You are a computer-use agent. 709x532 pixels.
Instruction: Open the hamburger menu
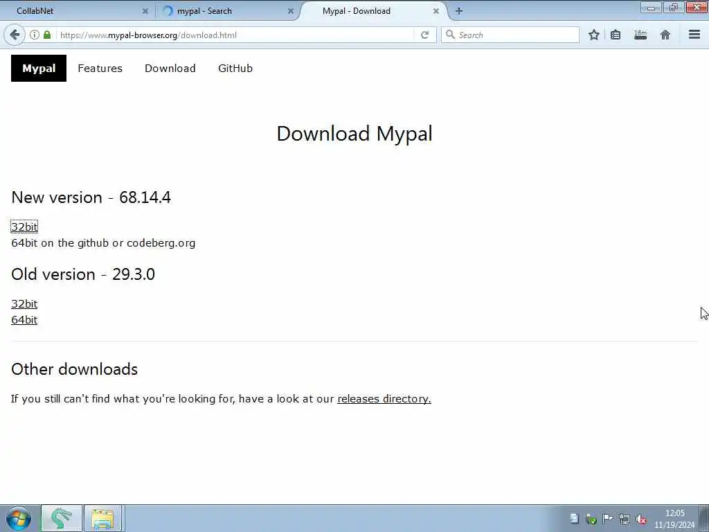tap(694, 35)
